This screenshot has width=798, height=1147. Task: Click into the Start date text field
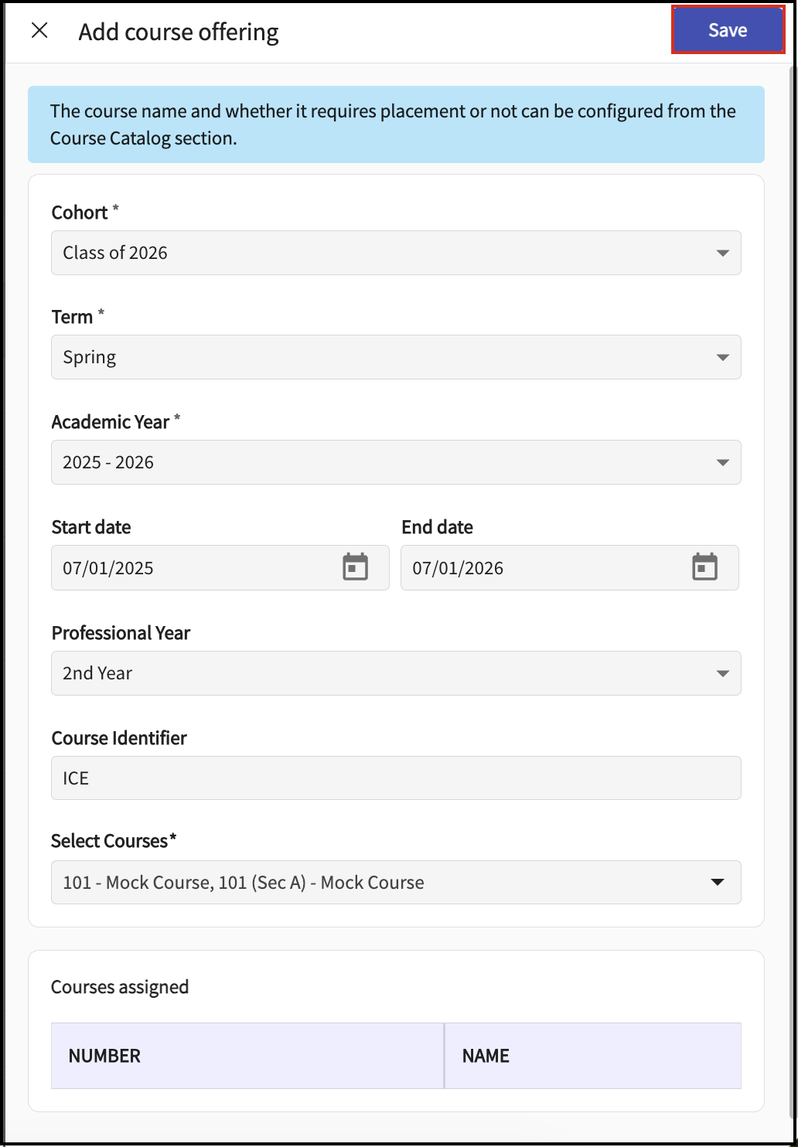click(x=193, y=568)
